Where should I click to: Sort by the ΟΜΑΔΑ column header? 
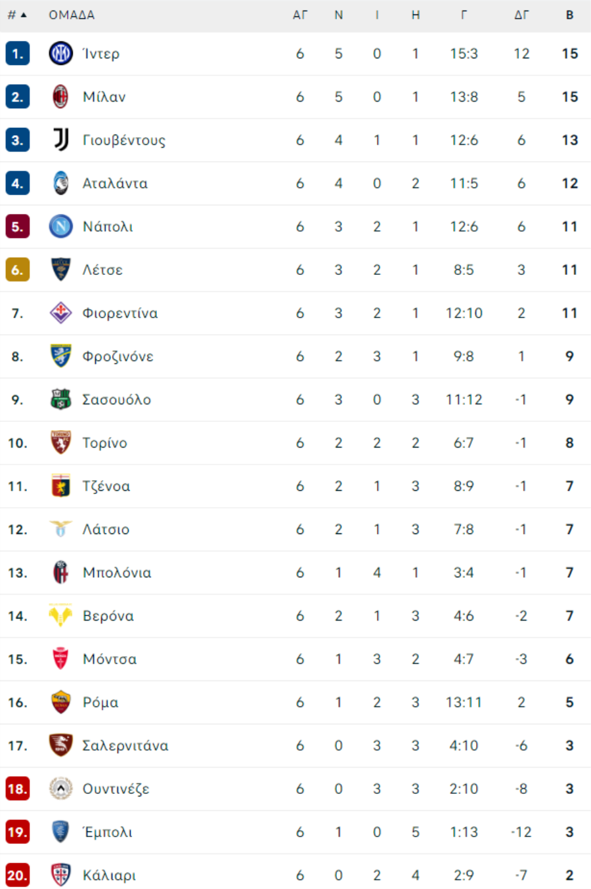[x=72, y=14]
